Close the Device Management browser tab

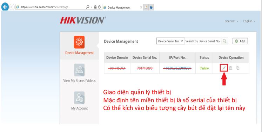click(x=141, y=7)
